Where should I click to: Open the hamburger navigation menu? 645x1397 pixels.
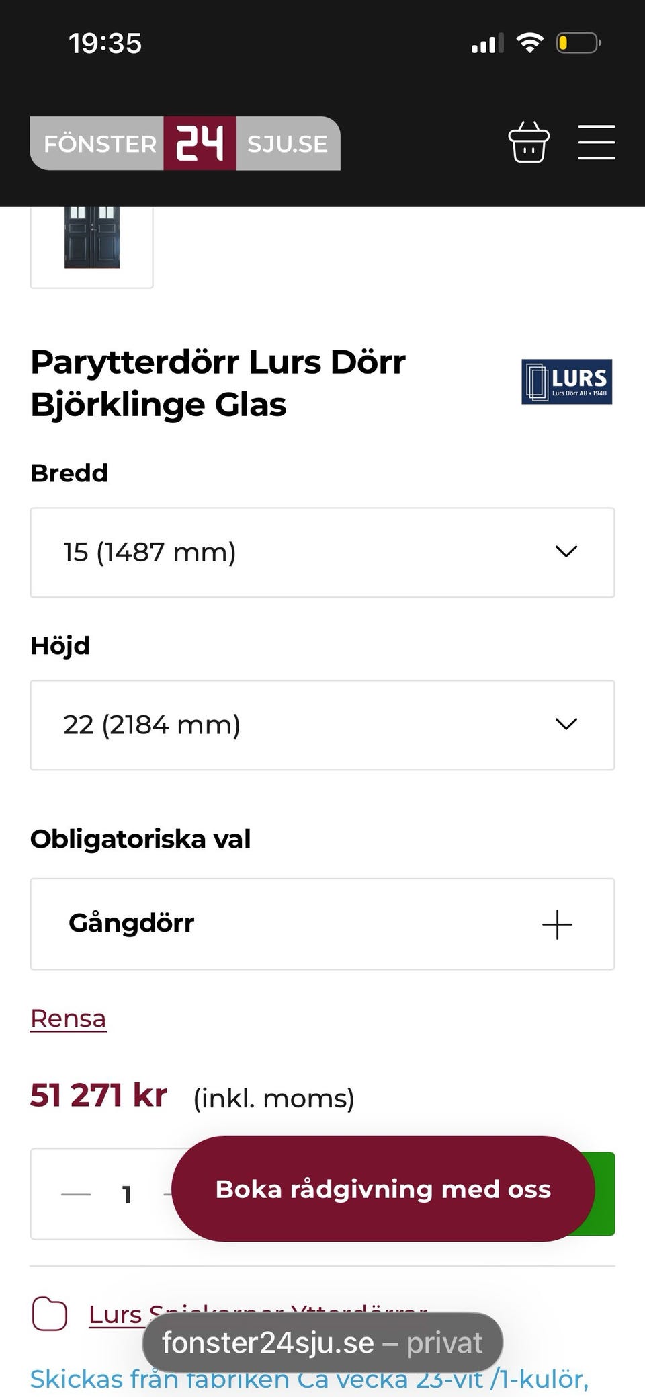point(596,143)
